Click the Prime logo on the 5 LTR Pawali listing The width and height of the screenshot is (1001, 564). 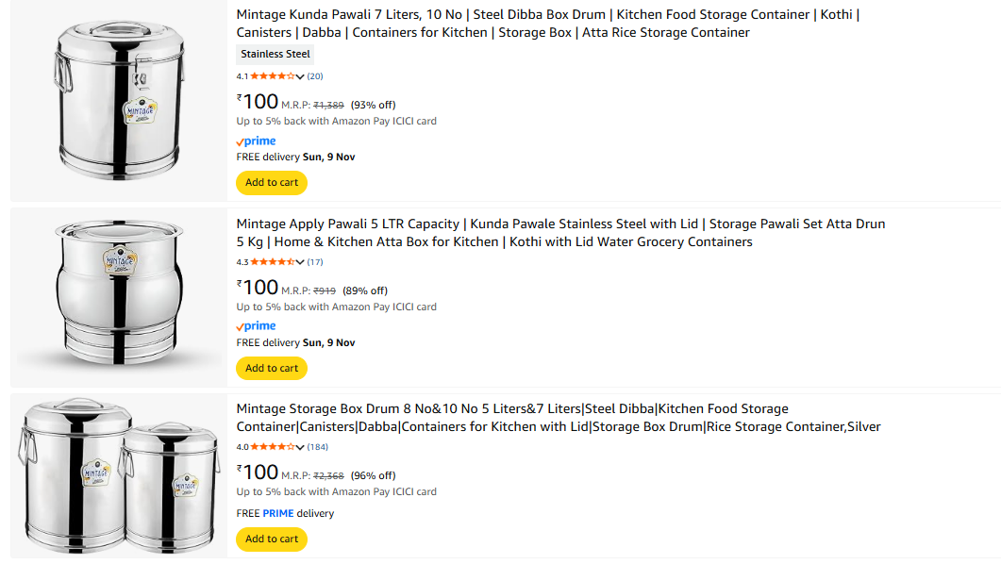click(x=256, y=326)
